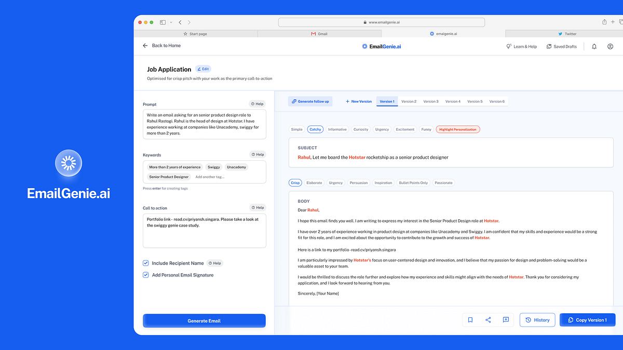
Task: Select the Crisp body style chip
Action: coord(295,183)
